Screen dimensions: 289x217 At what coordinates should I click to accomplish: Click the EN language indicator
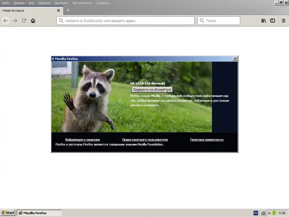255,213
